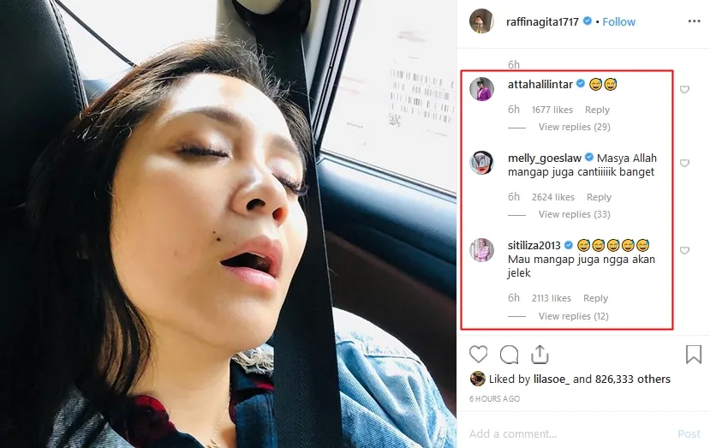Reply to melly_goeslaw's comment
710x448 pixels.
point(599,197)
